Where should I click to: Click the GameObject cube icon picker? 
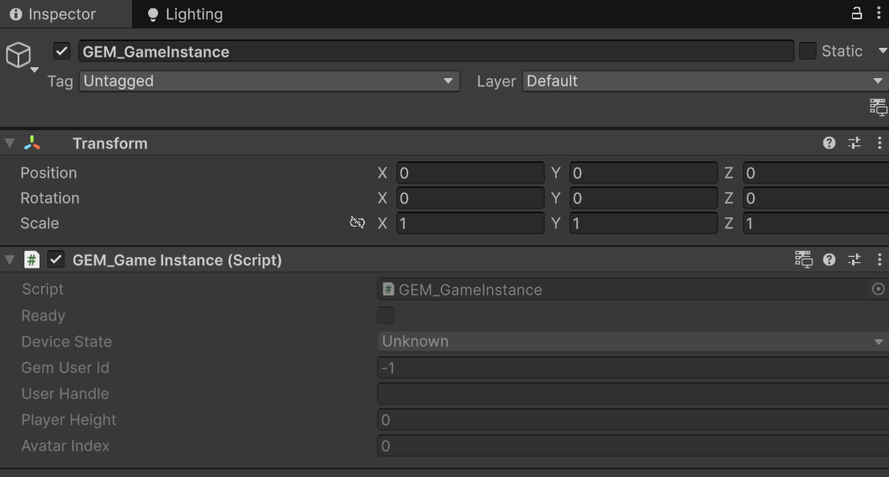(x=19, y=55)
